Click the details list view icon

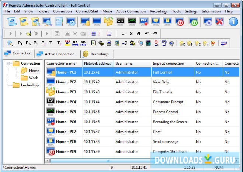(x=109, y=33)
